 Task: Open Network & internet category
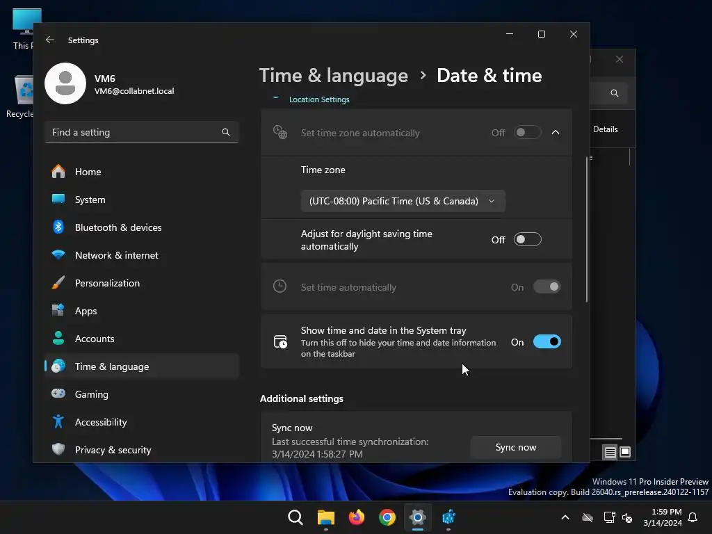[142, 255]
